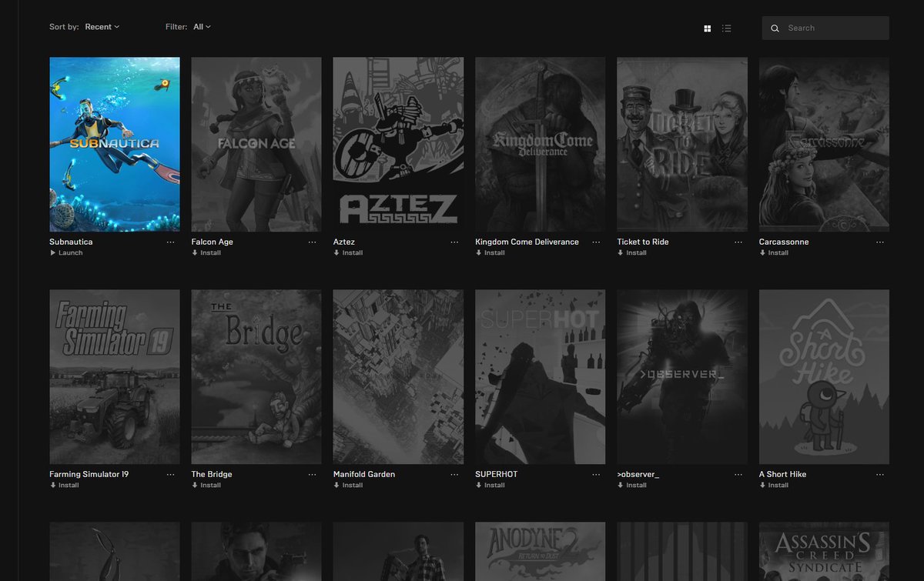This screenshot has height=581, width=924.
Task: Click the Manifold Garden title text
Action: (364, 474)
